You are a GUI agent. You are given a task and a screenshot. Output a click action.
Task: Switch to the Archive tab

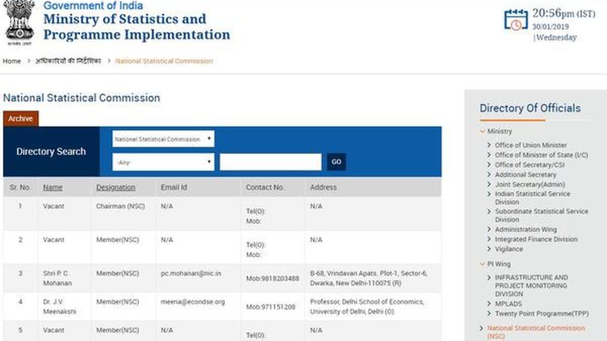(x=21, y=118)
